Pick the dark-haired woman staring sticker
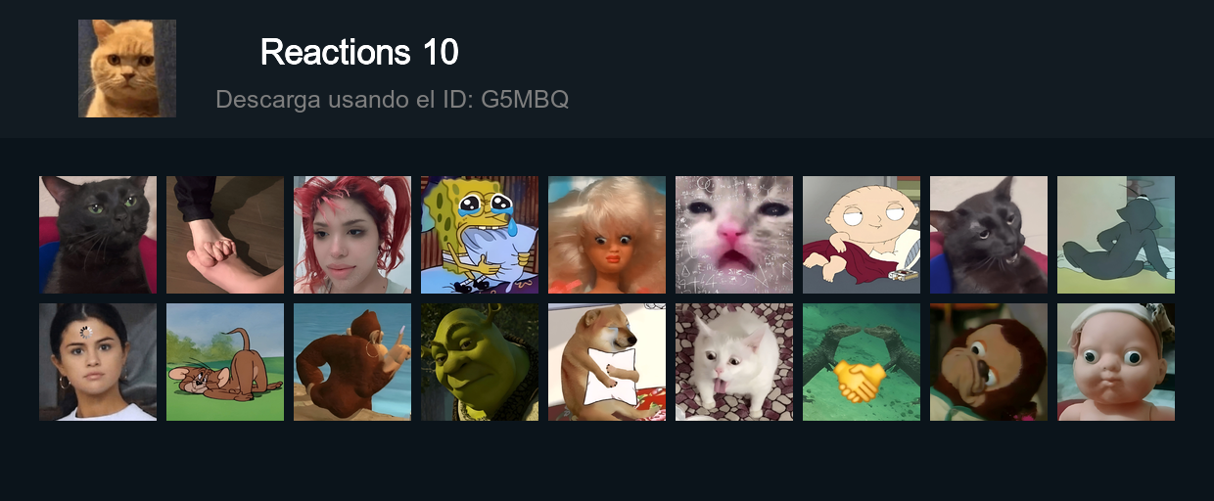The image size is (1214, 501). coord(98,362)
